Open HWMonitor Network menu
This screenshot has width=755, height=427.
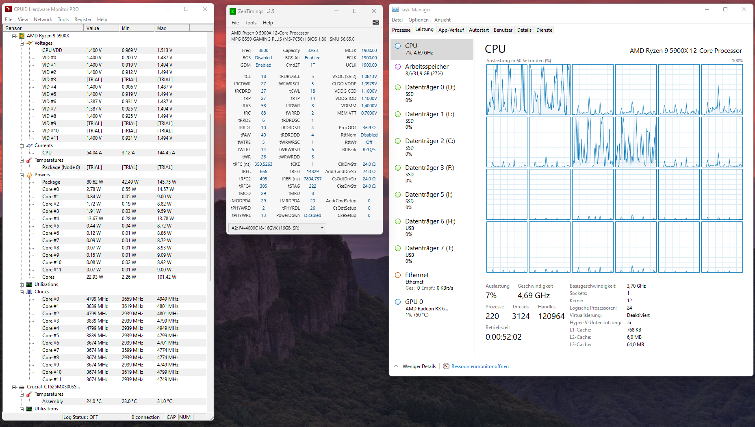coord(43,20)
